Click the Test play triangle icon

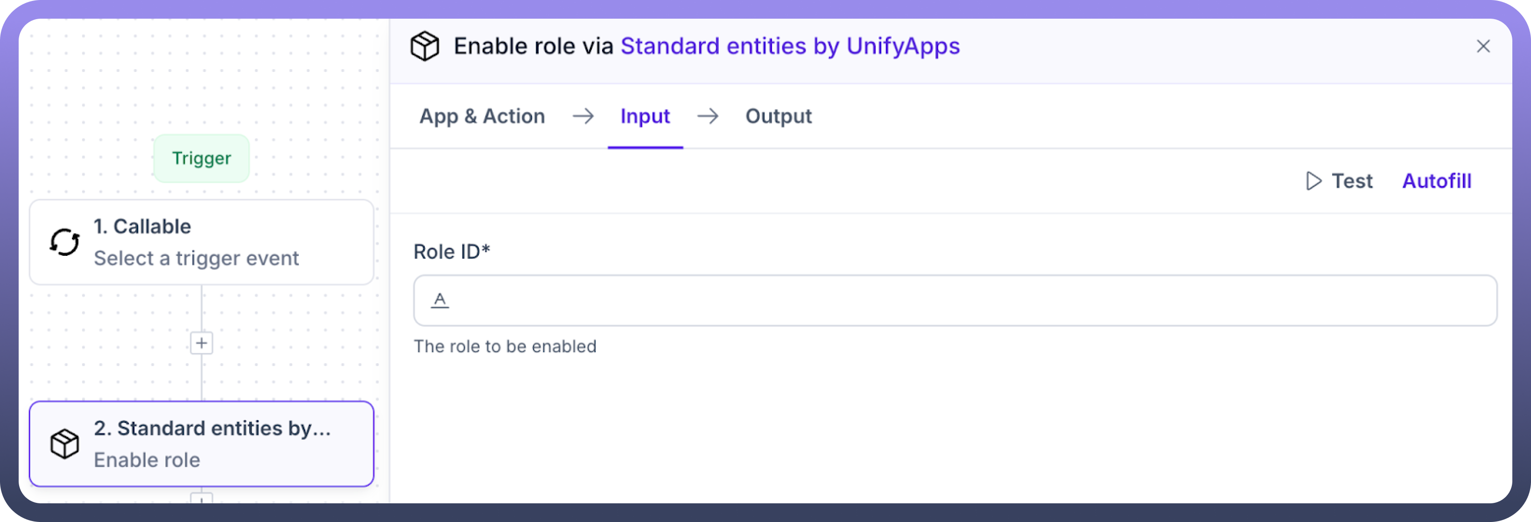(x=1313, y=181)
